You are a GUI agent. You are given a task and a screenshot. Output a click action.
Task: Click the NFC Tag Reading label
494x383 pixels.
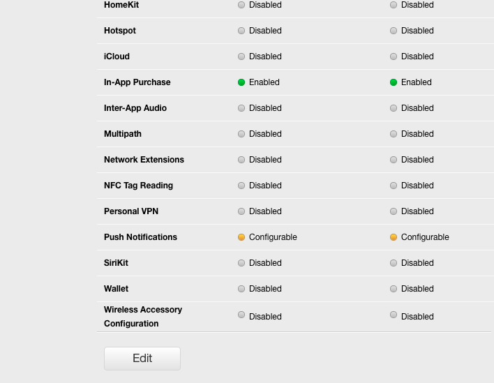click(138, 186)
